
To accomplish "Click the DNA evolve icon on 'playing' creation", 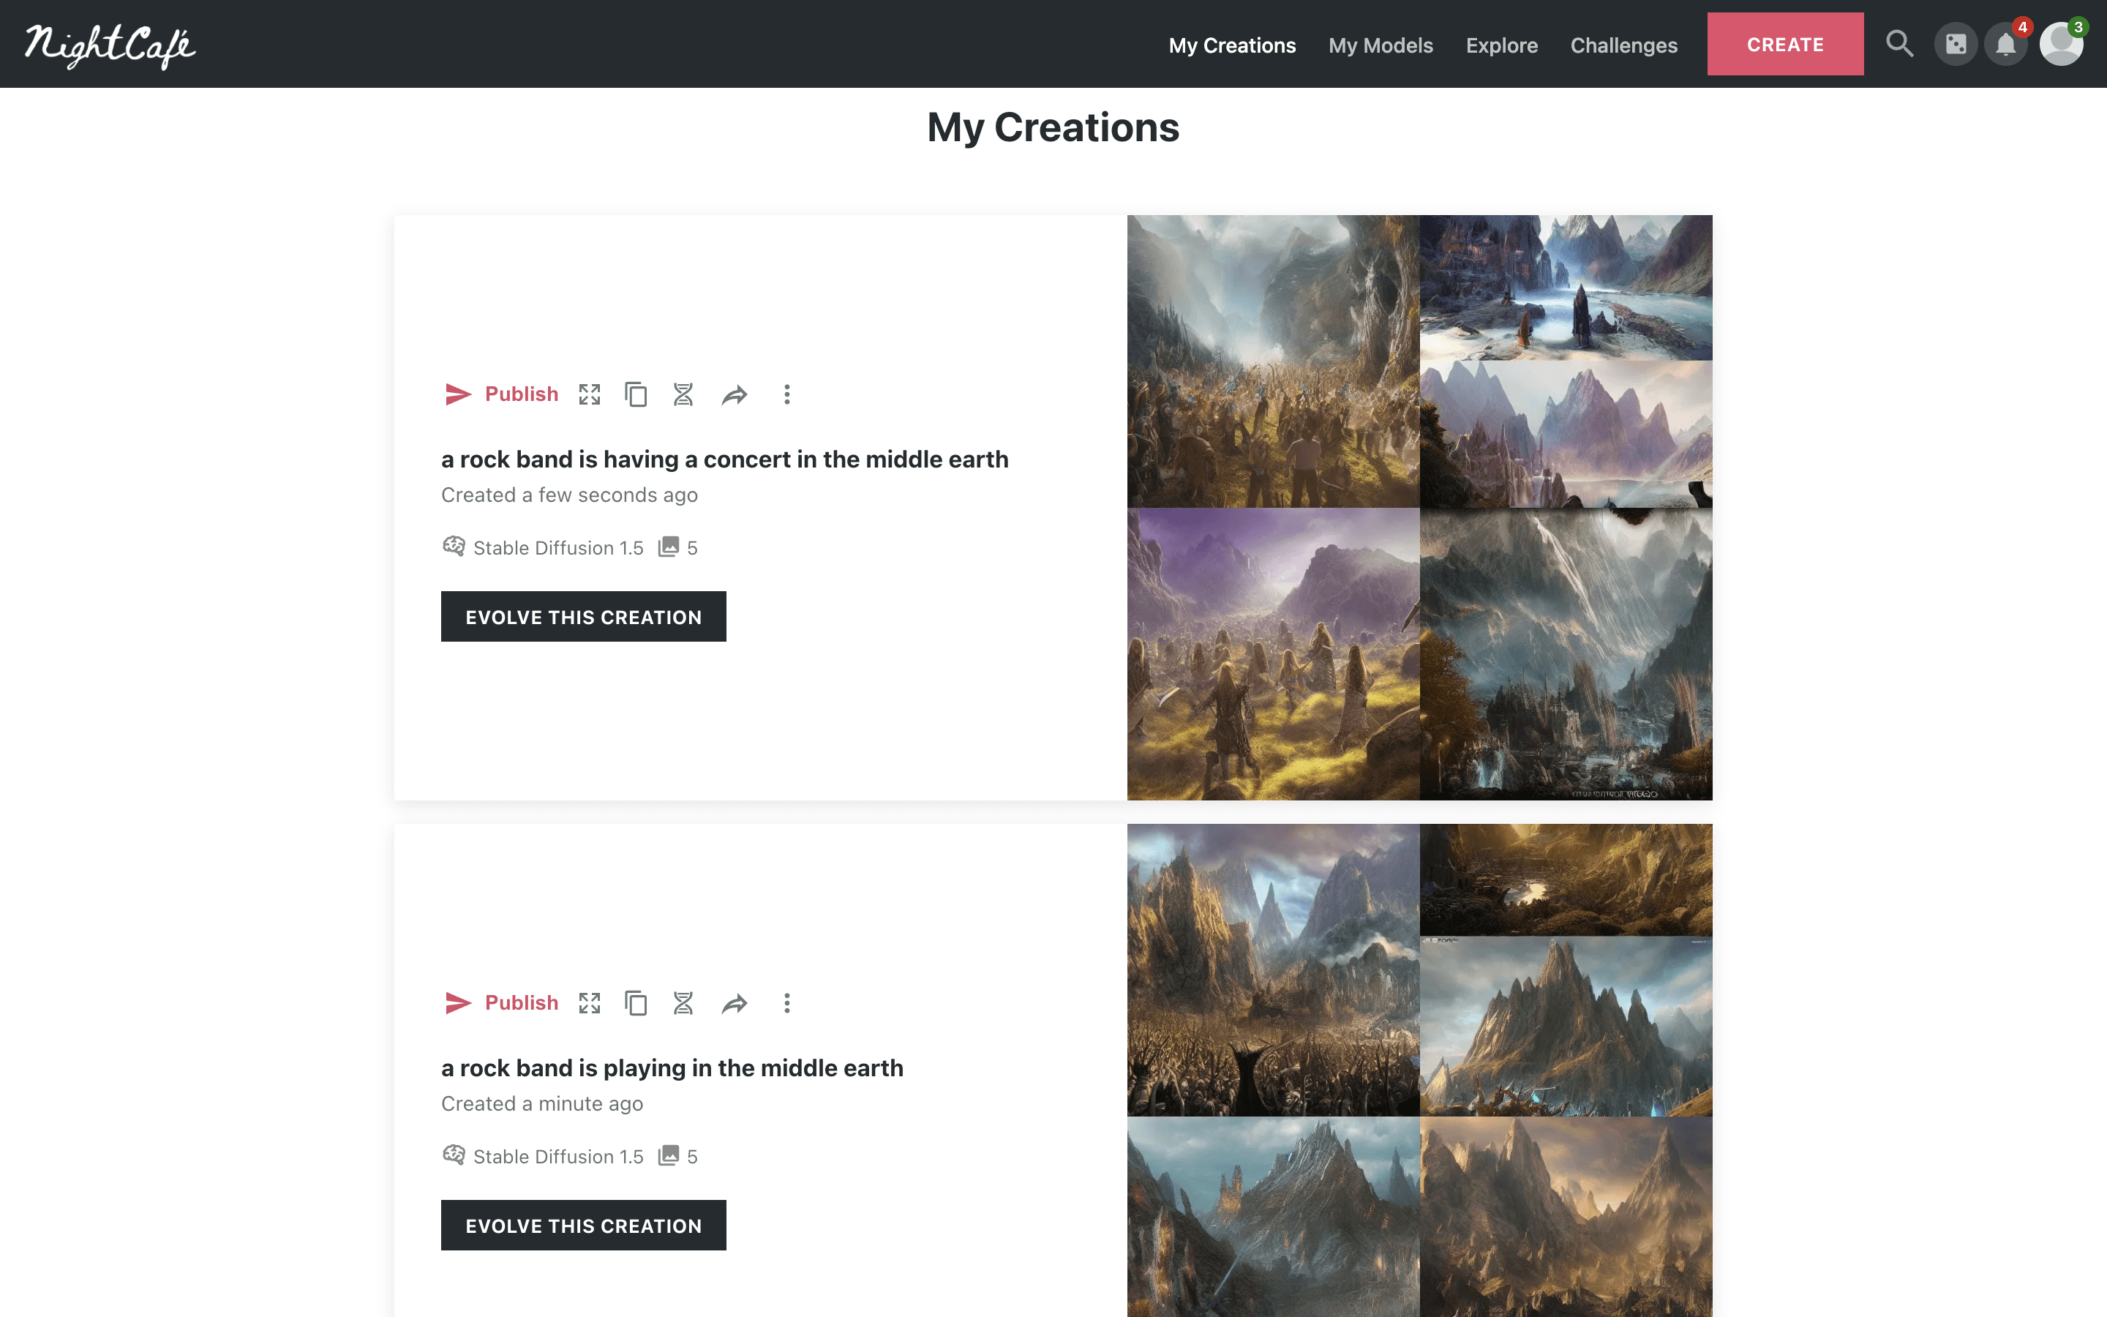I will coord(683,1003).
